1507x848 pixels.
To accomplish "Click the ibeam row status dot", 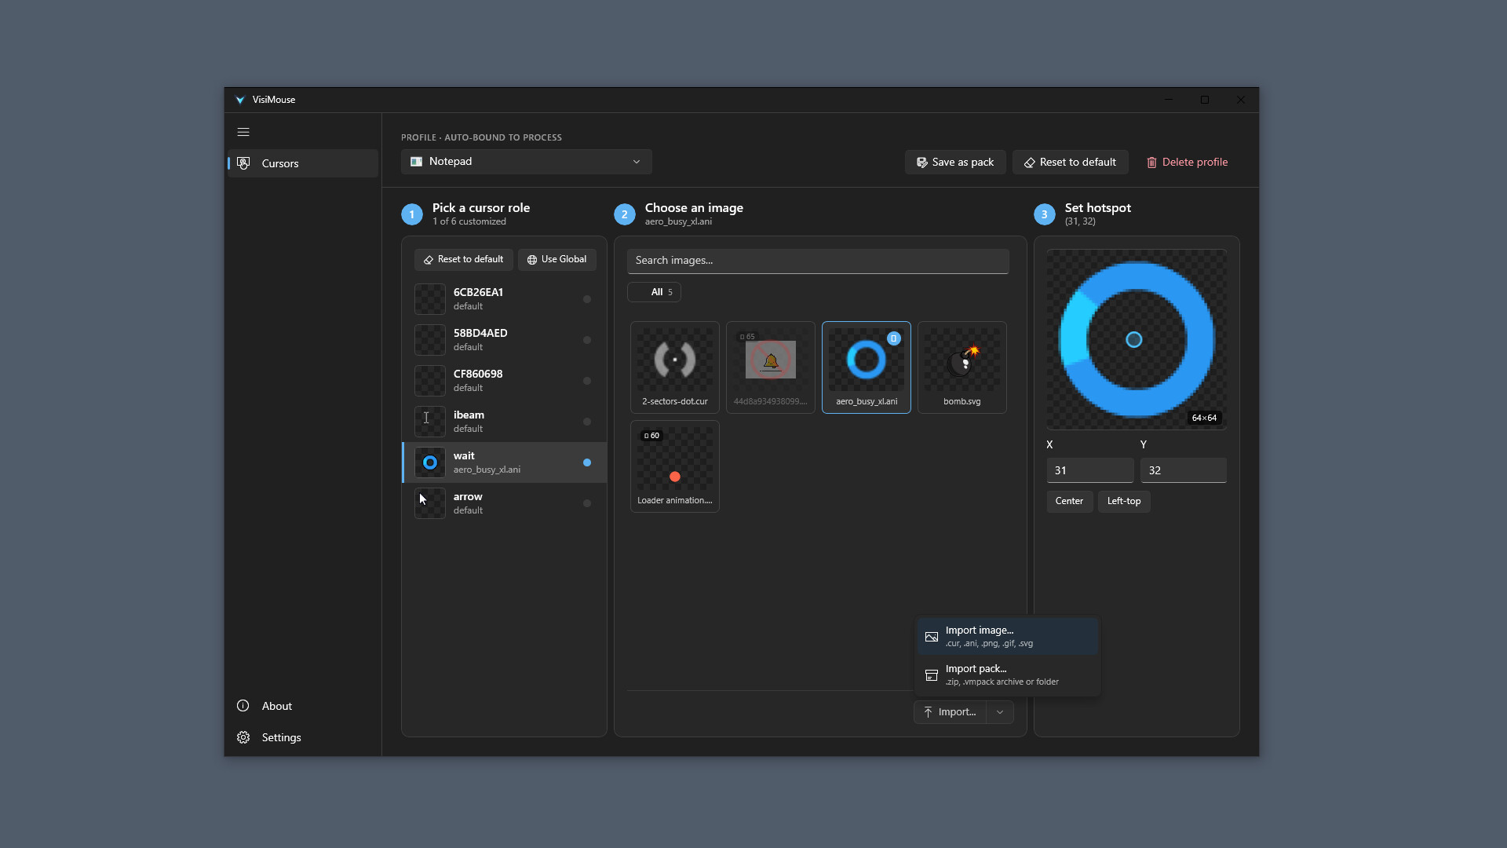I will pyautogui.click(x=587, y=422).
